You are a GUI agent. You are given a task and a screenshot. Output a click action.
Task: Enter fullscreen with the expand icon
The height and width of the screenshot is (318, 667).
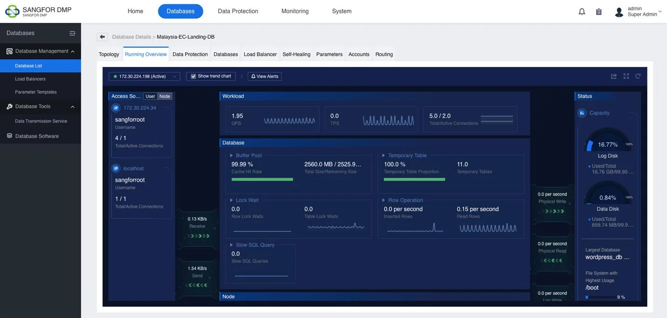[x=626, y=76]
